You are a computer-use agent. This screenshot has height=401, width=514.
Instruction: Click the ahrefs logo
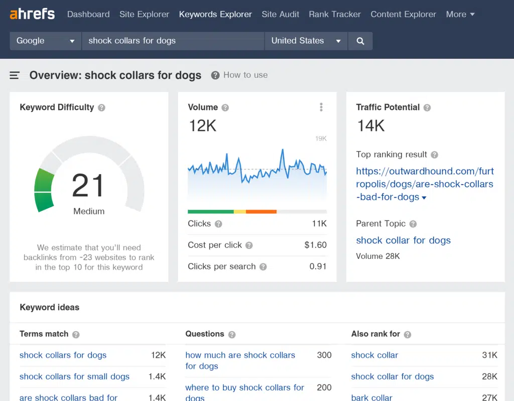pos(32,14)
